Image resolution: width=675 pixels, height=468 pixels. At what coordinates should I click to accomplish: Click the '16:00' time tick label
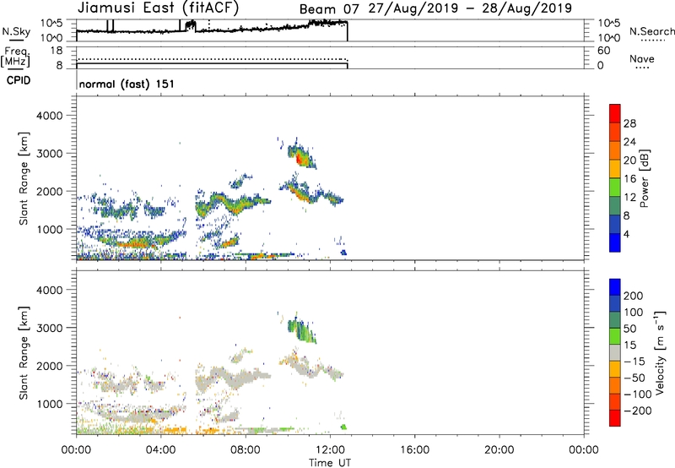pos(414,450)
